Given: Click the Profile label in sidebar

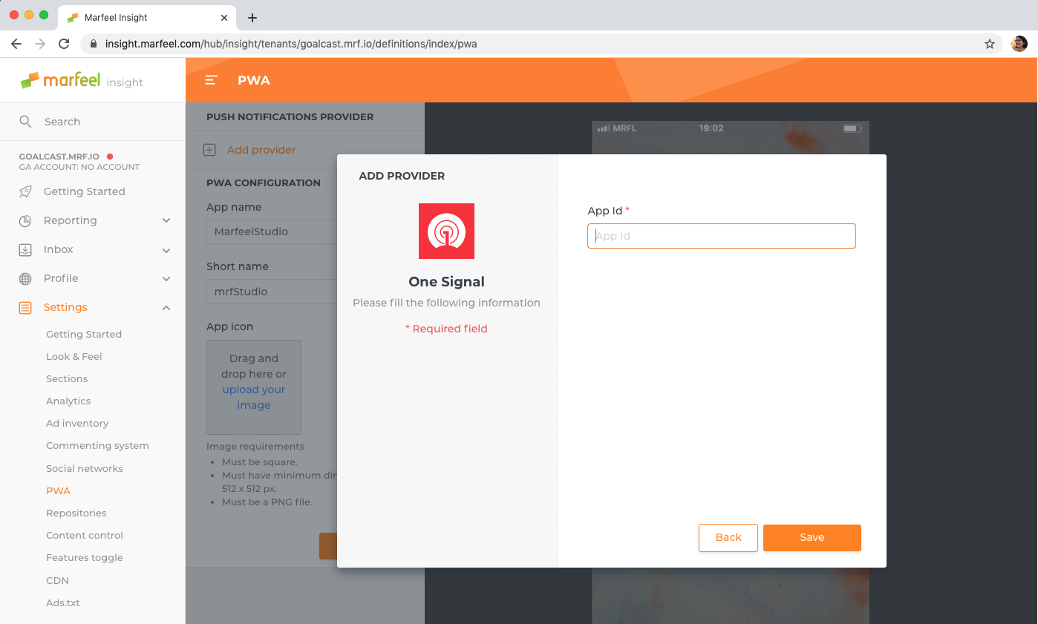Looking at the screenshot, I should [x=61, y=278].
